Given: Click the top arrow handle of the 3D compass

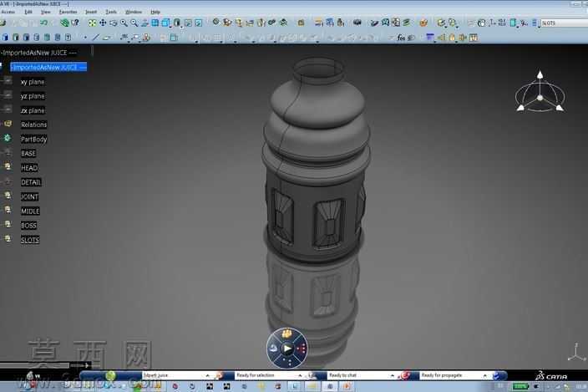Looking at the screenshot, I should 540,74.
